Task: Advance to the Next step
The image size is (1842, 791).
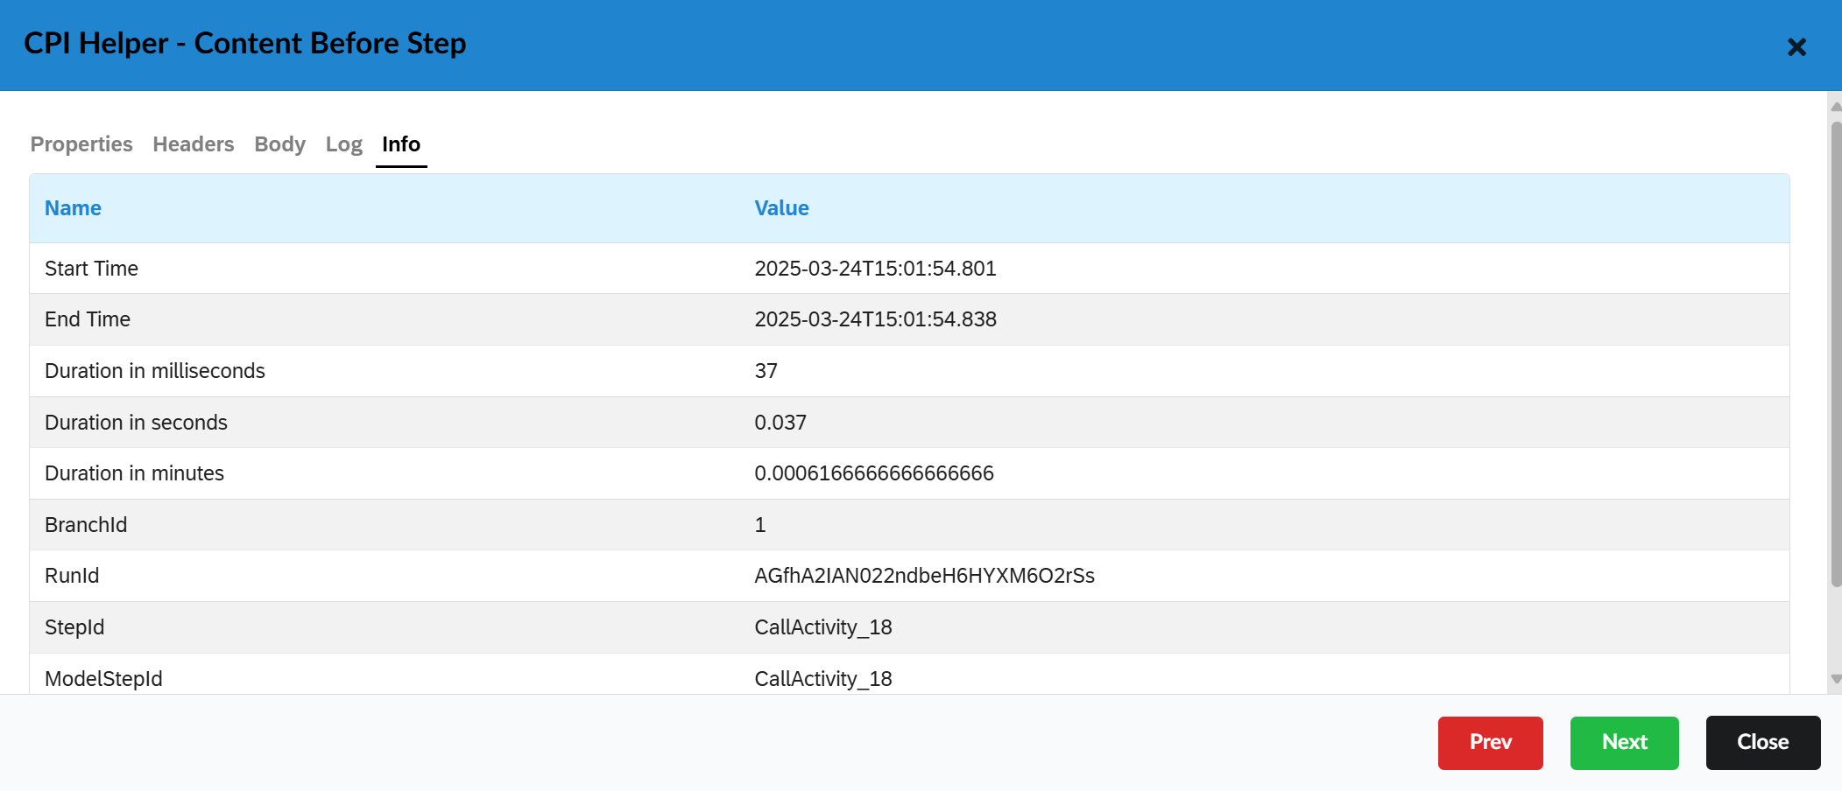Action: coord(1624,743)
